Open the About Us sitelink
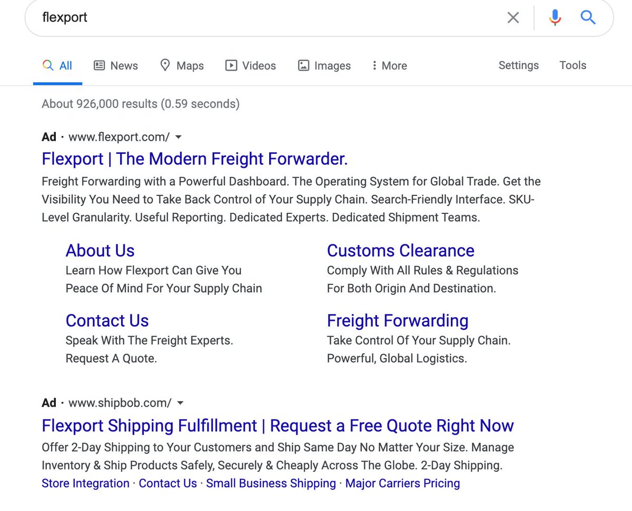Viewport: 632px width, 511px height. (100, 250)
